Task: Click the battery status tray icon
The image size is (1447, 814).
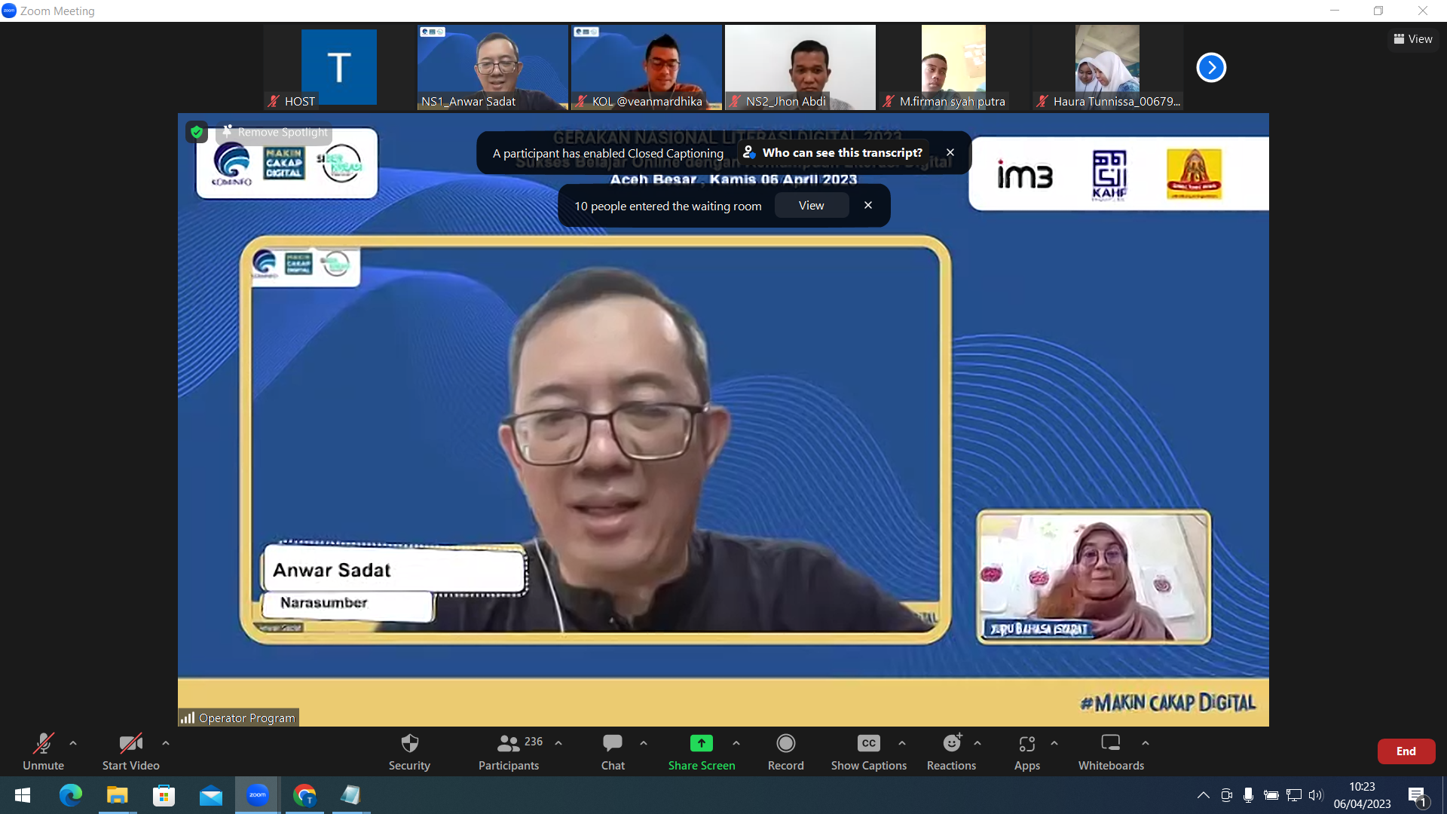Action: [1271, 795]
